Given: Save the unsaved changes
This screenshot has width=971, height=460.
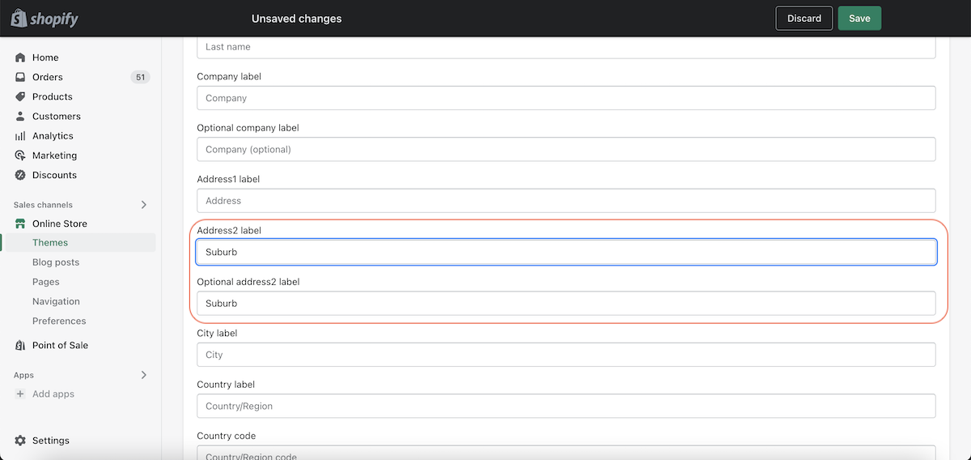Looking at the screenshot, I should [859, 19].
